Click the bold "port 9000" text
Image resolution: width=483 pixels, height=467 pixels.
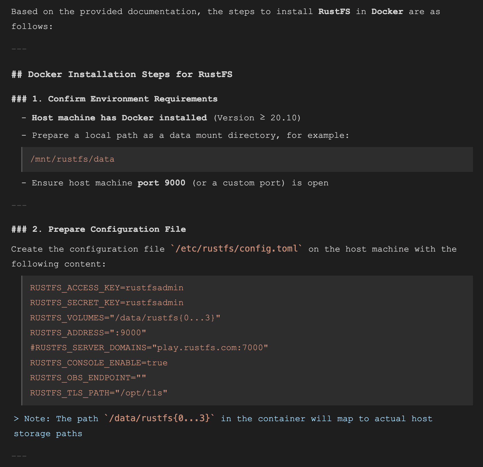[161, 183]
